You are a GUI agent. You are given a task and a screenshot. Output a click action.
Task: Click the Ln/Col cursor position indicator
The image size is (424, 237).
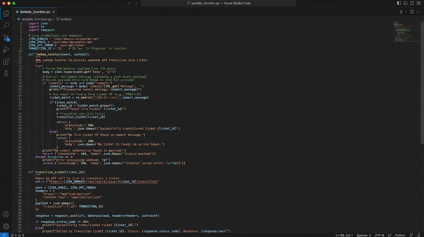(x=344, y=235)
